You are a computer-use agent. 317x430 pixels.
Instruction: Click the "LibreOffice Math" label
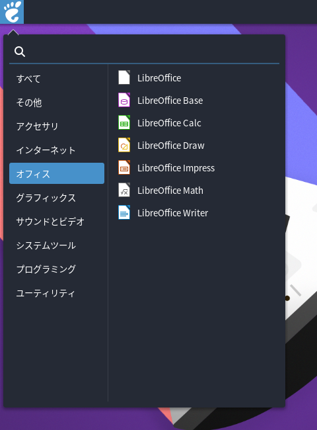[x=170, y=191]
